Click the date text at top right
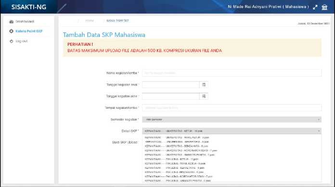Image resolution: width=335 pixels, height=187 pixels. [x=313, y=23]
